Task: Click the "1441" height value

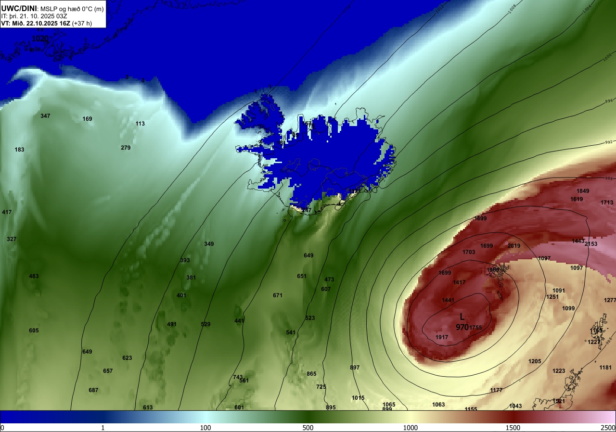Action: 448,300
